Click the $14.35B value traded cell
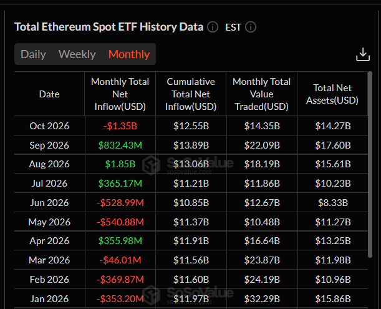Screen dimensions: 381x309 pos(262,126)
